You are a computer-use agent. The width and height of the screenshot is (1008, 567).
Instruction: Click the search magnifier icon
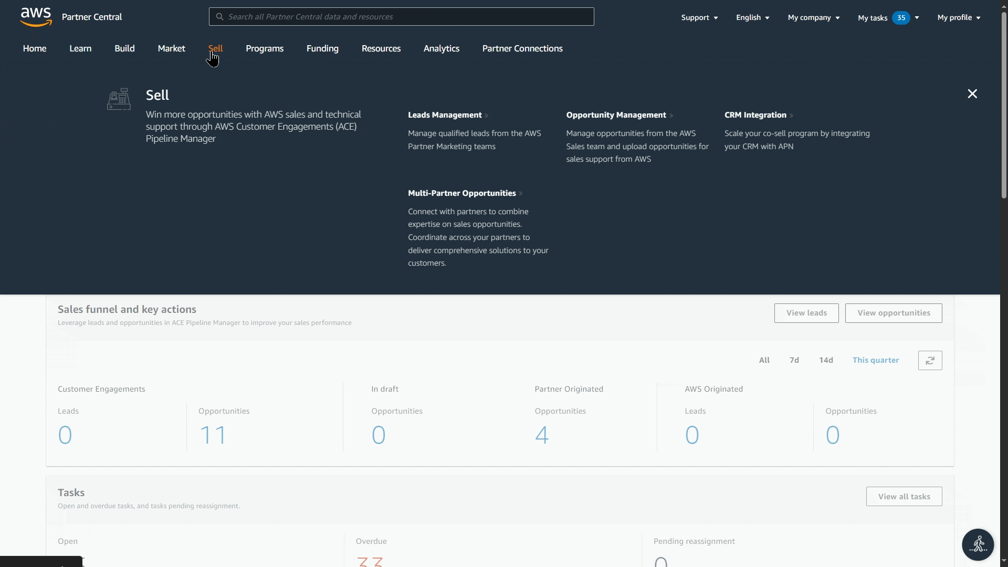(220, 17)
